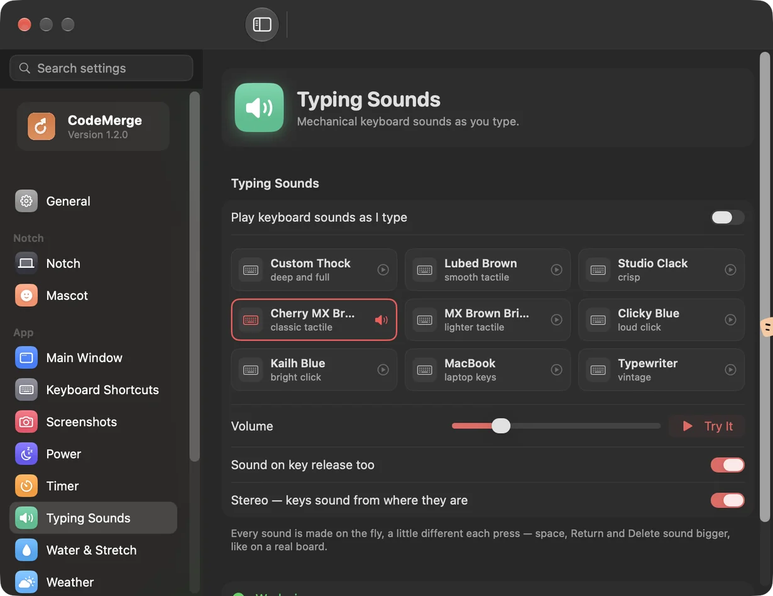Select the Clicky Blue loud click profile
The image size is (773, 596).
[661, 320]
